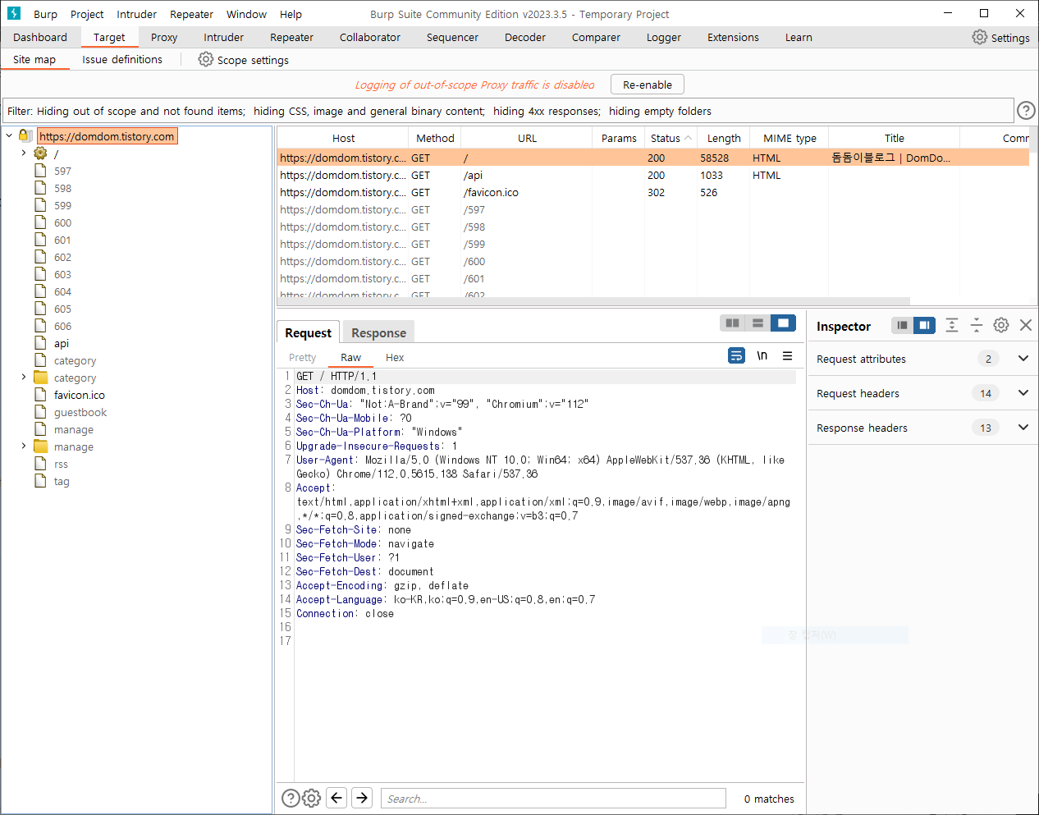Expand Request headers section
1039x815 pixels.
coord(1023,393)
